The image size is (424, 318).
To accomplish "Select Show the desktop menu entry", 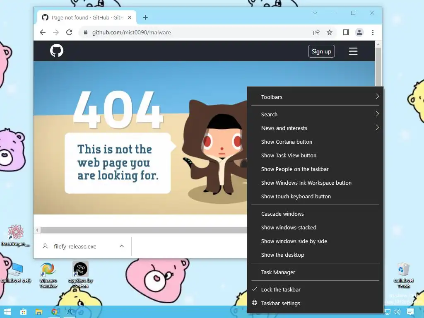I will tap(315, 255).
